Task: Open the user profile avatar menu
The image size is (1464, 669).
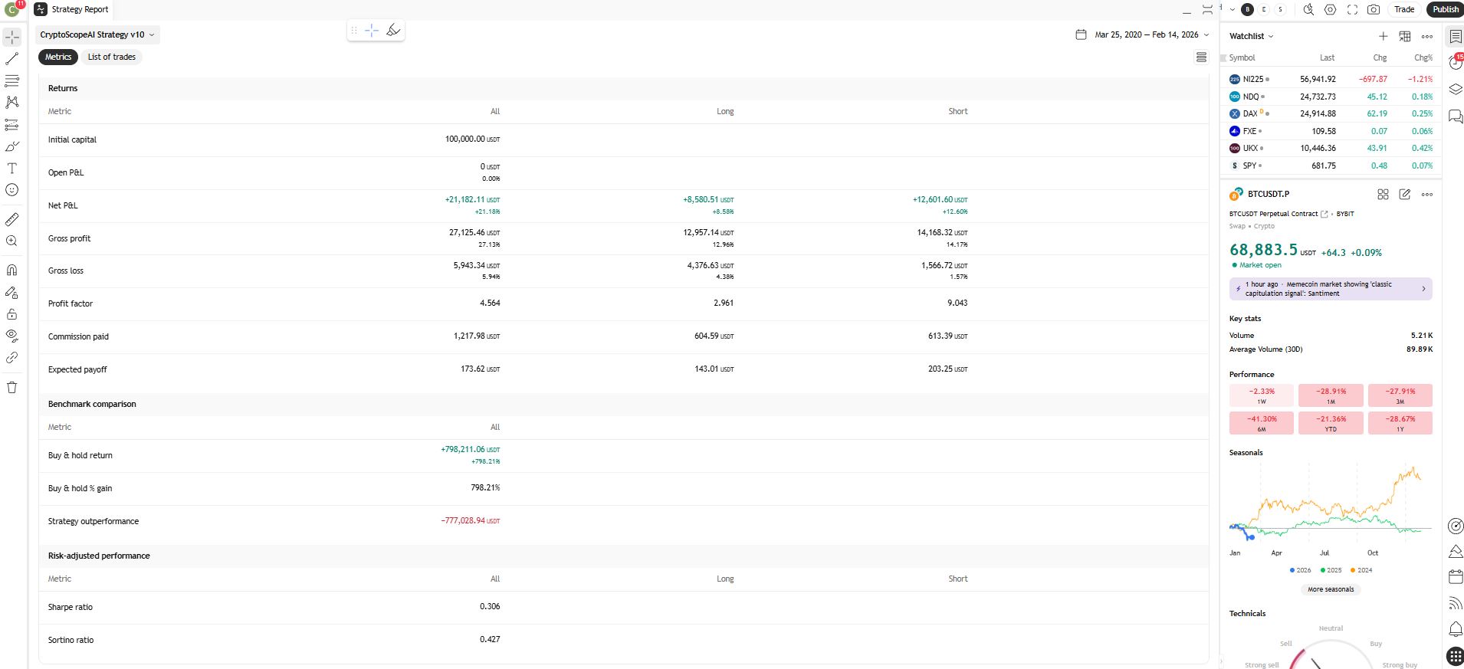Action: [x=12, y=9]
